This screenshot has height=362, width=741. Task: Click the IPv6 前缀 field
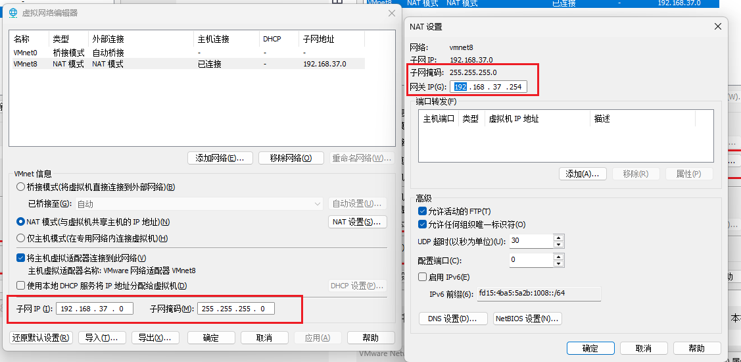click(538, 294)
